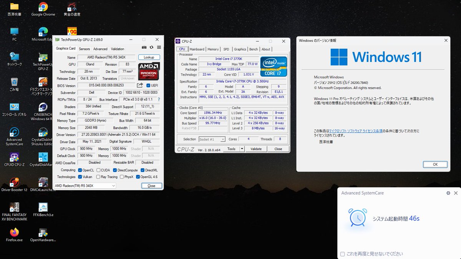
Task: Toggle the OpenCL checkbox
Action: click(80, 170)
